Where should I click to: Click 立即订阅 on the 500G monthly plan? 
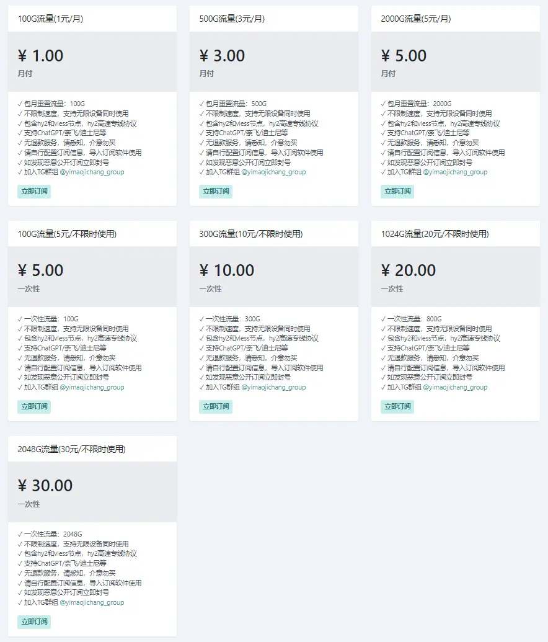click(x=216, y=191)
